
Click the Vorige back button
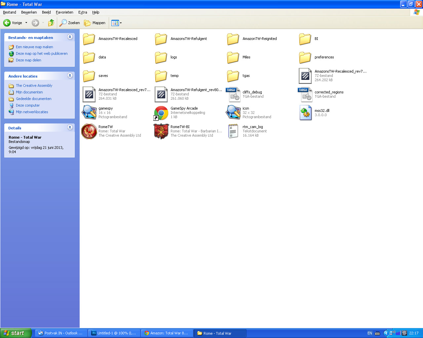(13, 23)
